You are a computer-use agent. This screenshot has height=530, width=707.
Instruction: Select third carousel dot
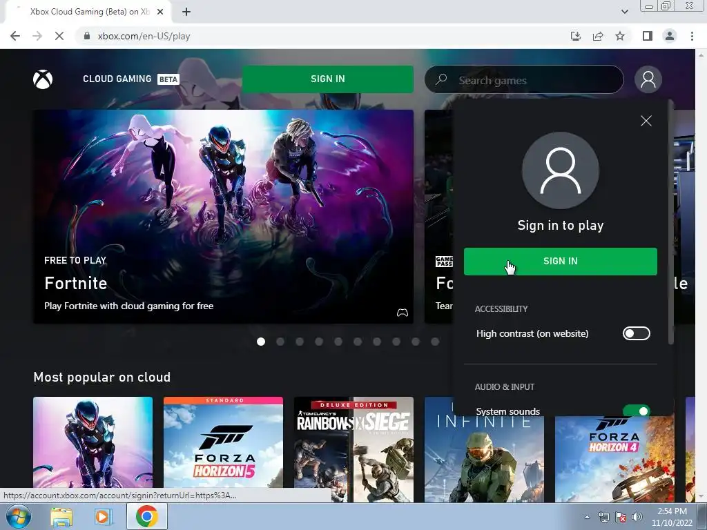pyautogui.click(x=300, y=342)
